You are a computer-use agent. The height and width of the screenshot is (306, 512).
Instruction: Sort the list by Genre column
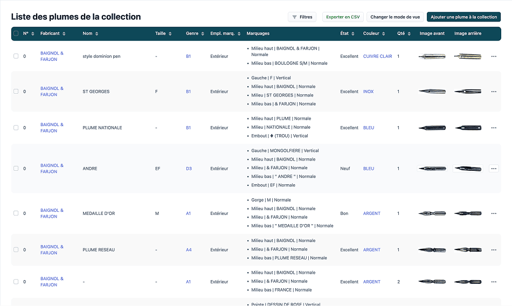(202, 34)
